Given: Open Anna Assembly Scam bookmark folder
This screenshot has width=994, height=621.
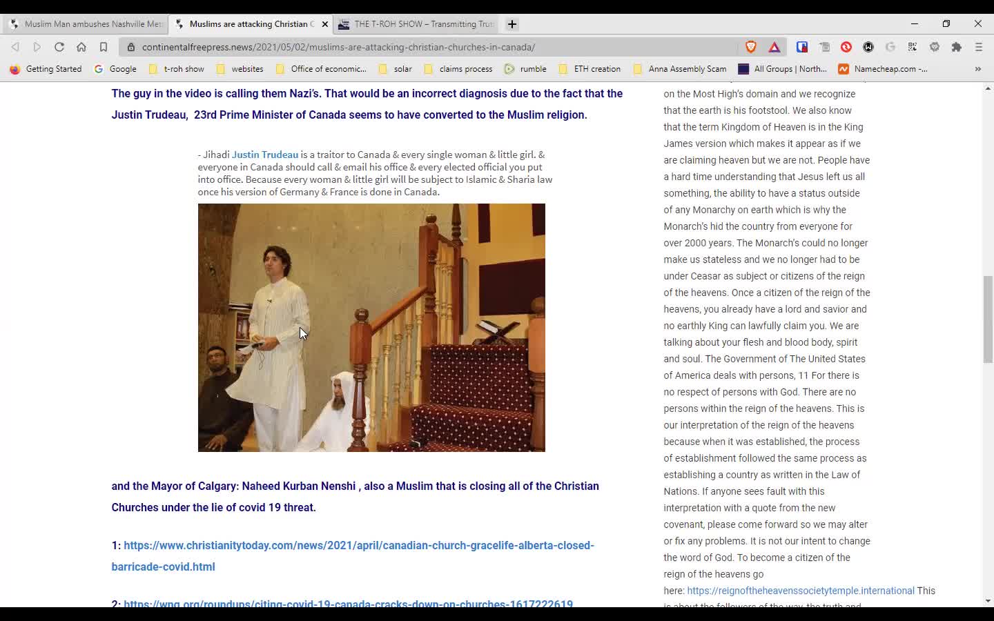Looking at the screenshot, I should click(x=681, y=69).
